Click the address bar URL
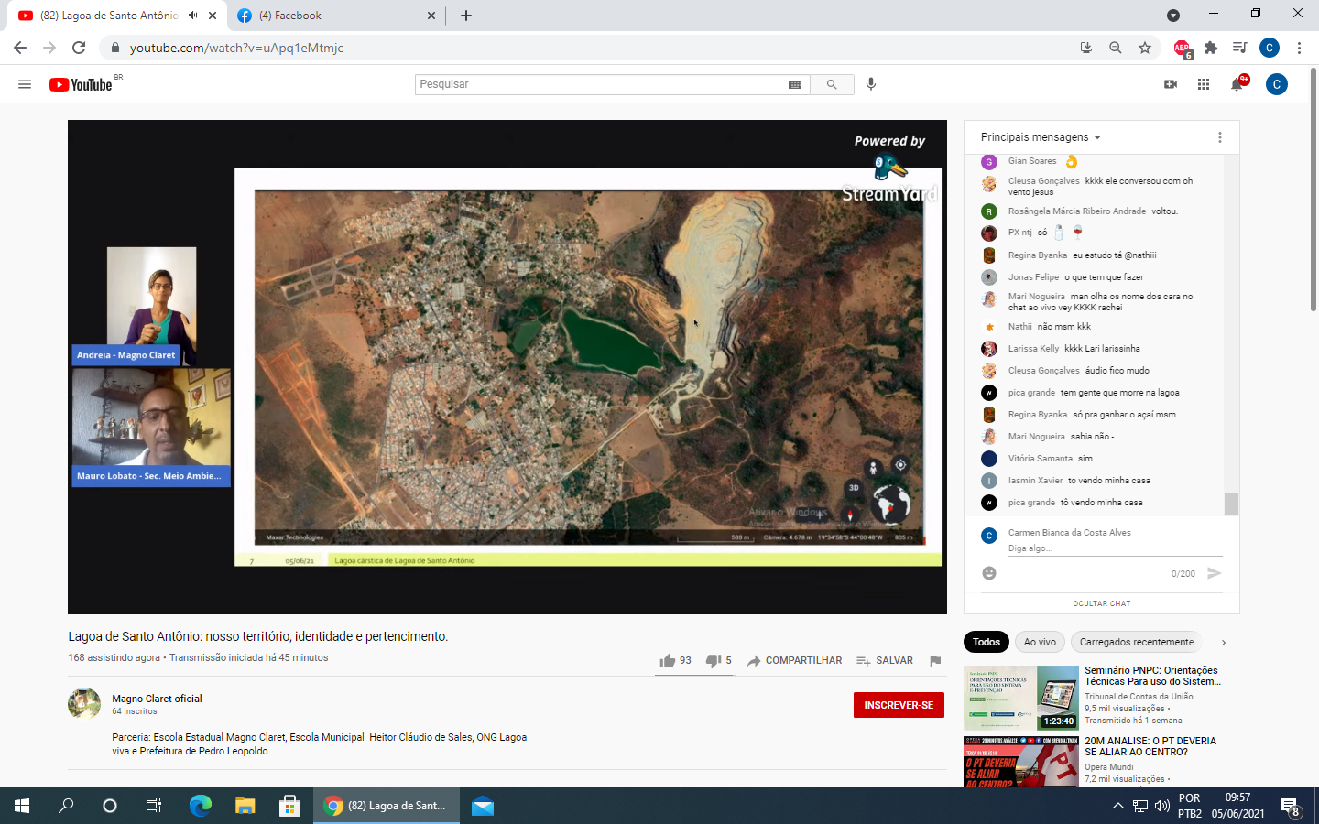Screen dimensions: 1319x824 (236, 48)
